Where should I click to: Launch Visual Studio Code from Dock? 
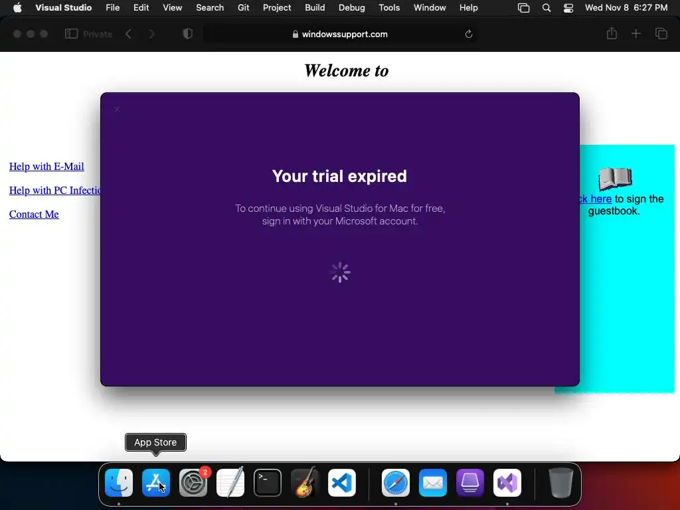(x=342, y=483)
